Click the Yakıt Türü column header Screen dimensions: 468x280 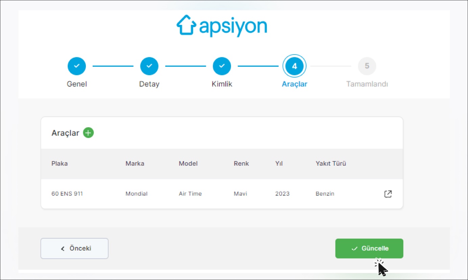point(331,164)
